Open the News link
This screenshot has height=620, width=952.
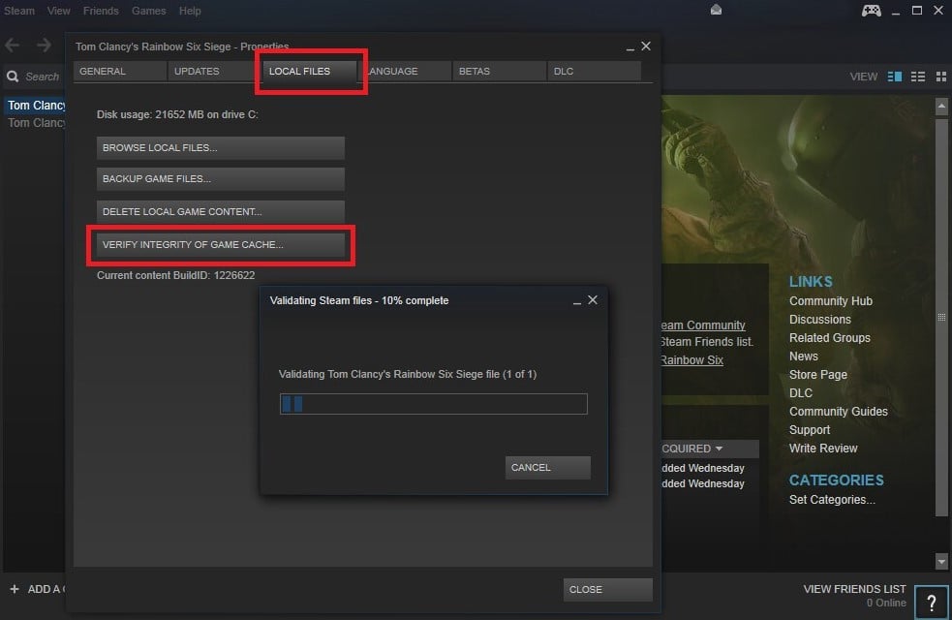coord(803,356)
